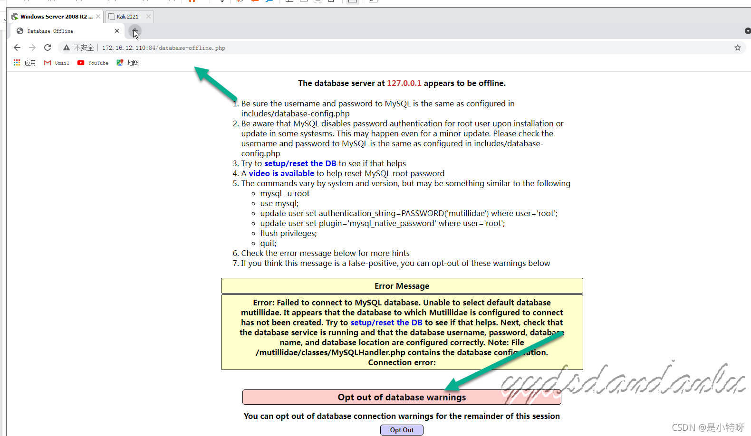Viewport: 751px width, 436px height.
Task: Bookmark this page with the star icon
Action: pos(738,47)
